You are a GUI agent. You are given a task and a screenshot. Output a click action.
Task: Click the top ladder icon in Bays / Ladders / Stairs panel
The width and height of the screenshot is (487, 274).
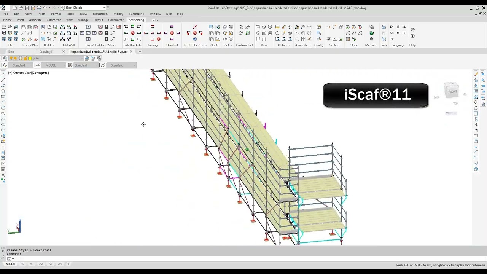(x=107, y=27)
